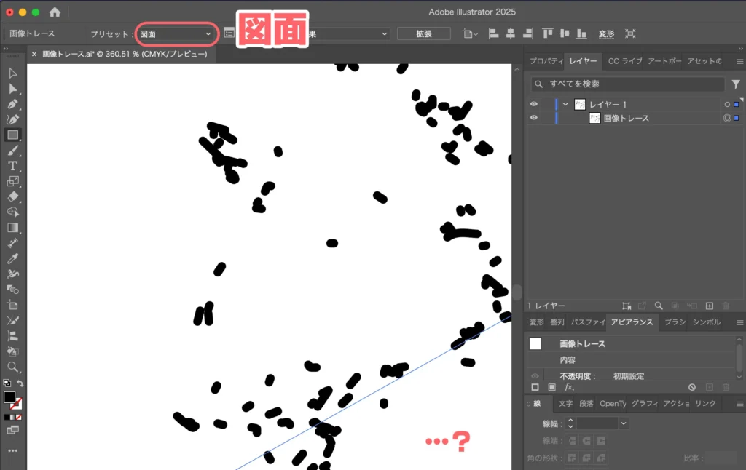Hide レイヤー 1 using its eye toggle
Screen dimensions: 746x470
534,104
